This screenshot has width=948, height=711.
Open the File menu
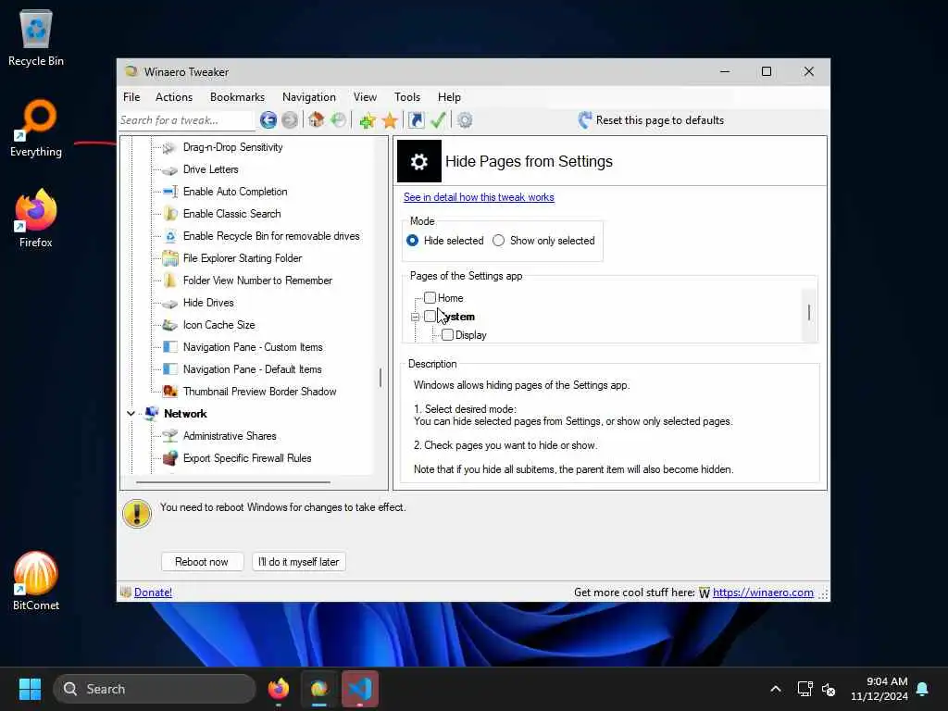pos(131,97)
